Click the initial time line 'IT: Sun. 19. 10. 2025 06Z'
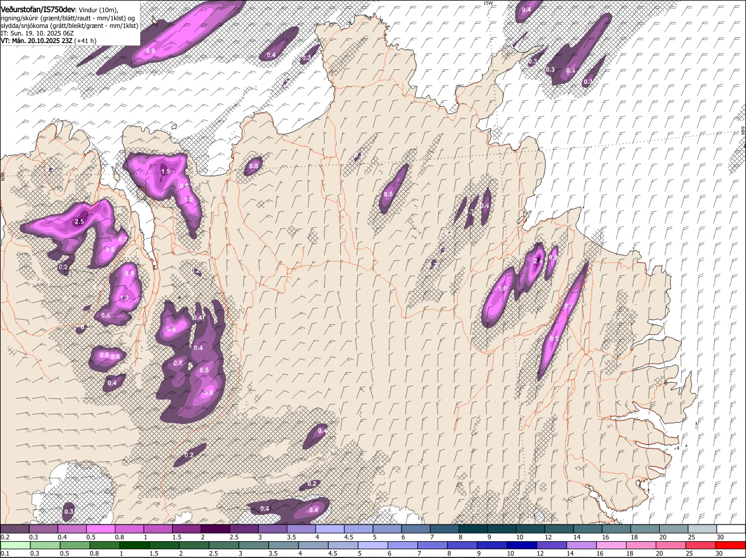The image size is (746, 558). [37, 33]
